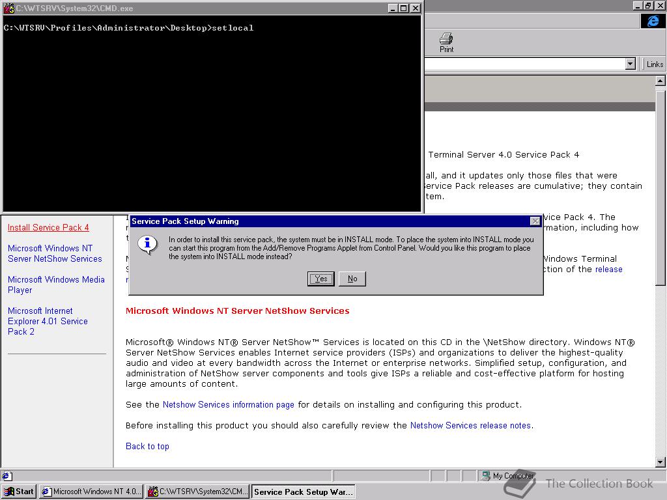
Task: Click the info bubble icon in the warning dialog
Action: [148, 245]
